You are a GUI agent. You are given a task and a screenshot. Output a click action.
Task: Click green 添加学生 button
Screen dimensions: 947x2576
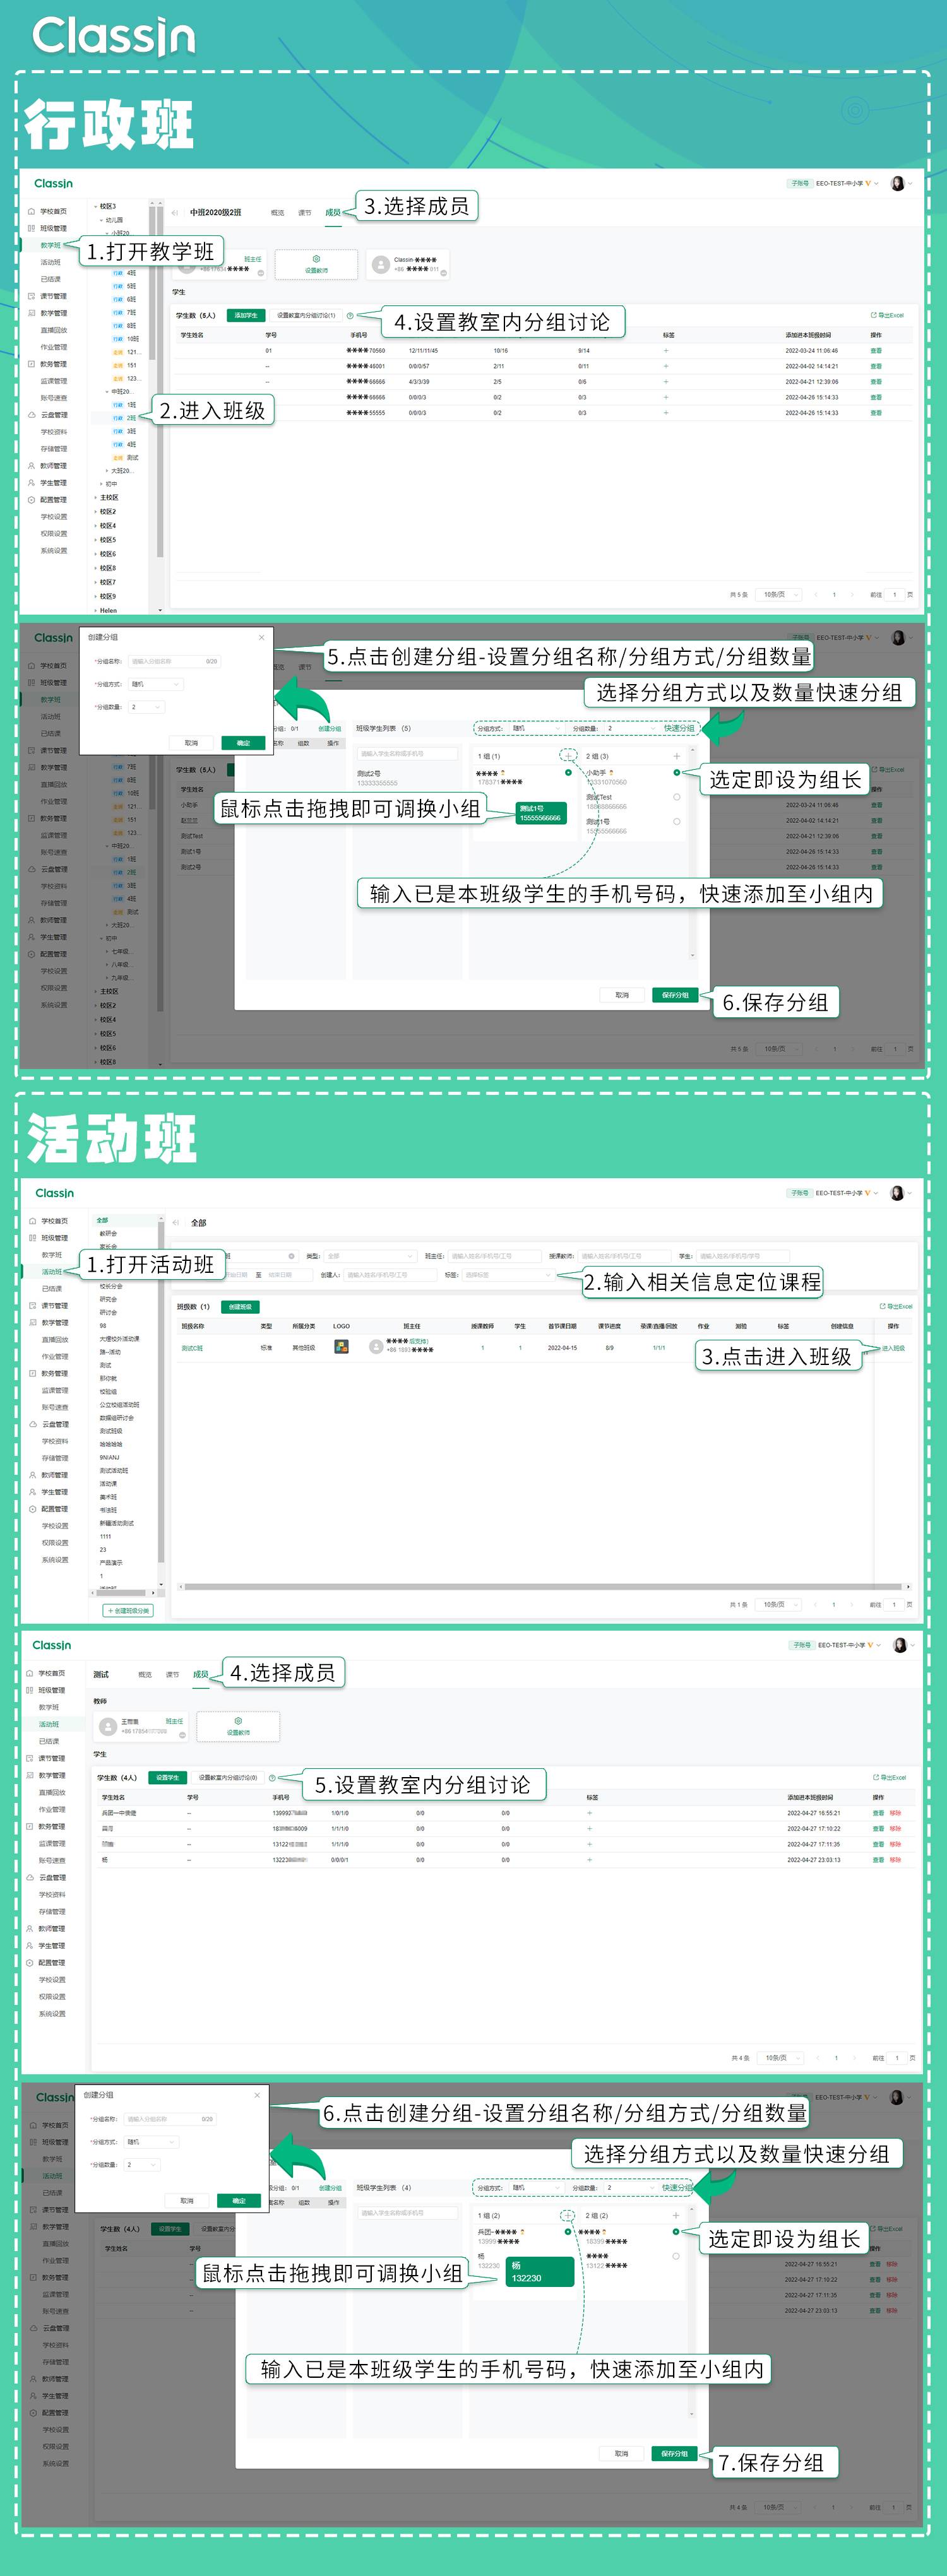[x=245, y=316]
